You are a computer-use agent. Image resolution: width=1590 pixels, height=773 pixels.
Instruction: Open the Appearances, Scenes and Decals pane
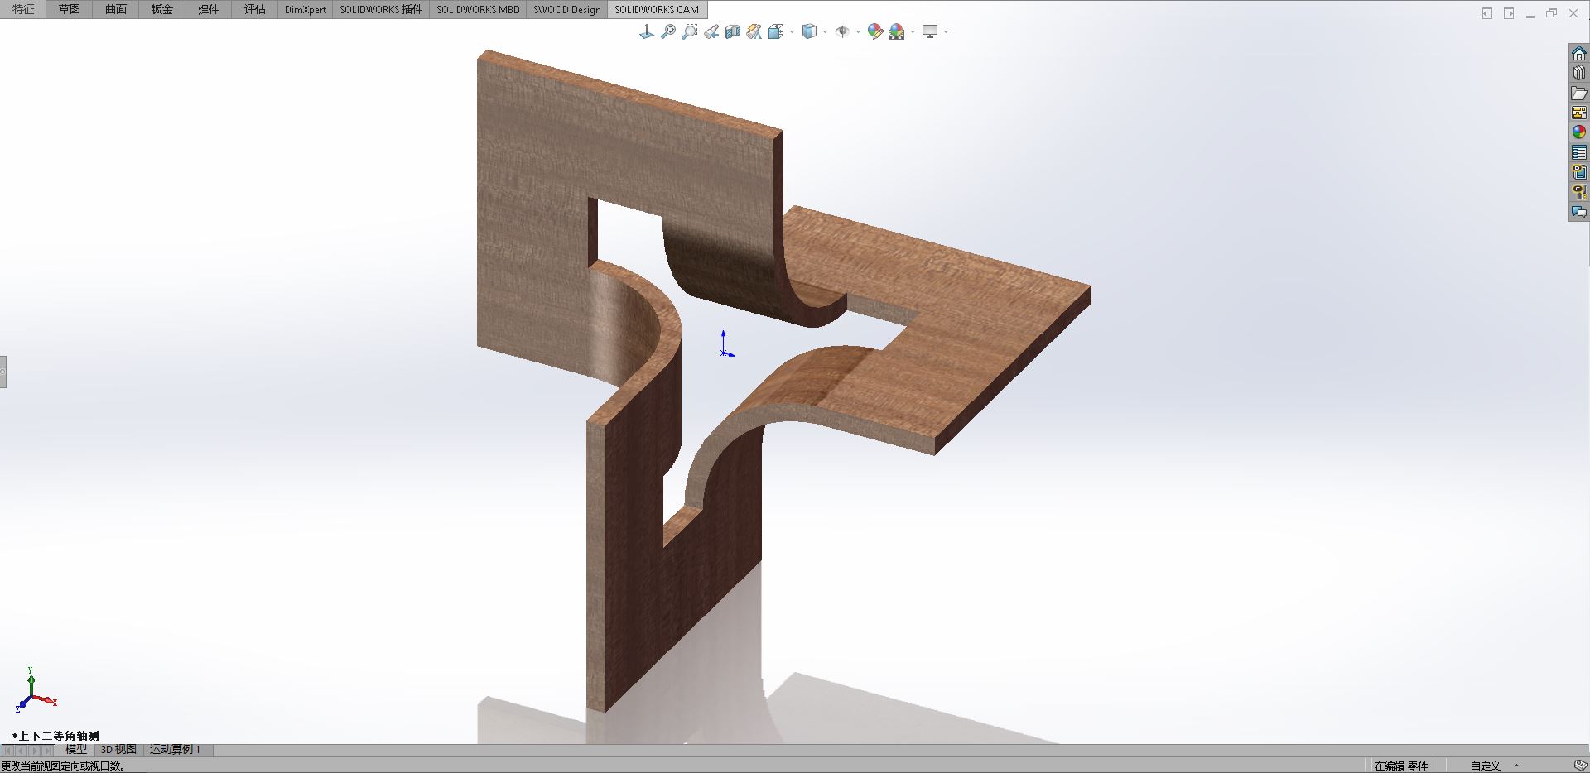click(1579, 132)
